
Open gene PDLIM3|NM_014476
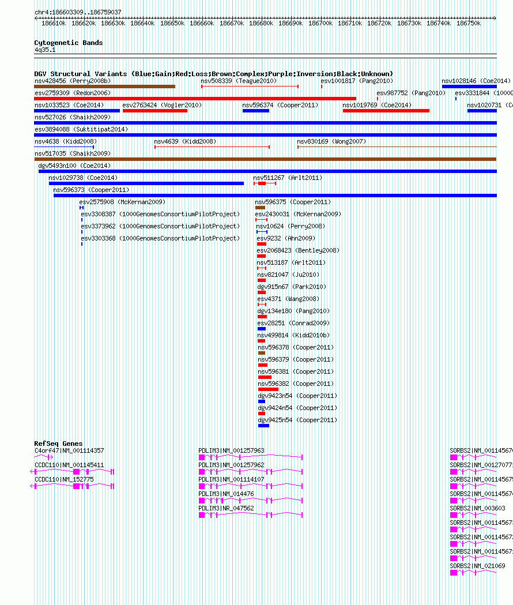226,494
